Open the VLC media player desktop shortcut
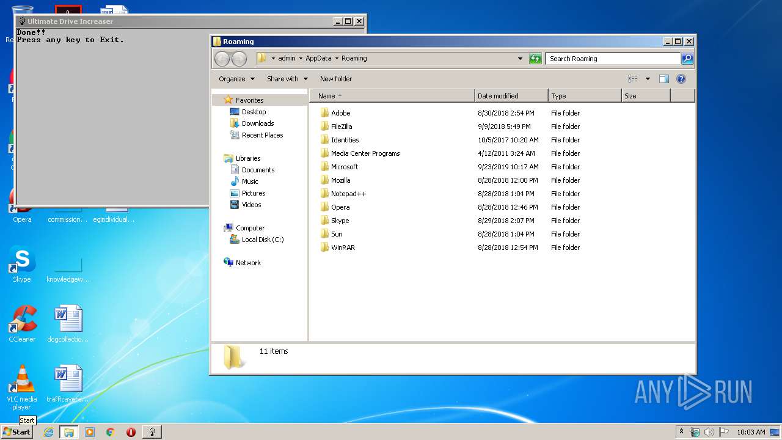The width and height of the screenshot is (782, 440). click(x=22, y=387)
